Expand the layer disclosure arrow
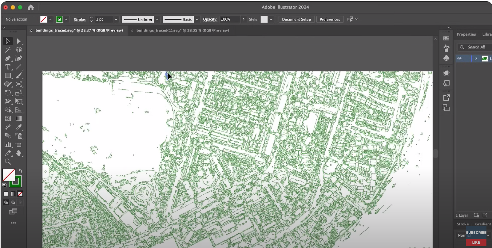Image resolution: width=492 pixels, height=248 pixels. [x=476, y=58]
